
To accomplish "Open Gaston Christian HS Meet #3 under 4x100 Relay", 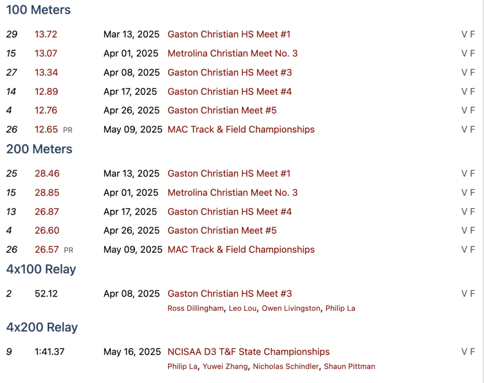I will [229, 294].
